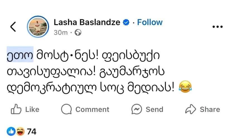Click the Messenger Send icon
The height and width of the screenshot is (140, 231).
[x=137, y=109]
